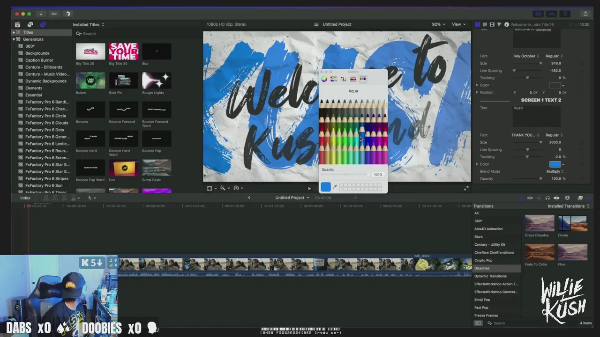Expand the Titles category
Screen dimensions: 600x337
click(x=14, y=32)
